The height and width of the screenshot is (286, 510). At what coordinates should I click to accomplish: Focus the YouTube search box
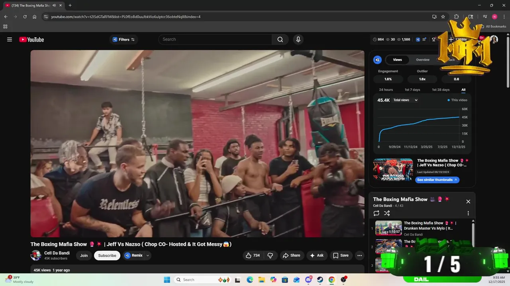coord(215,39)
